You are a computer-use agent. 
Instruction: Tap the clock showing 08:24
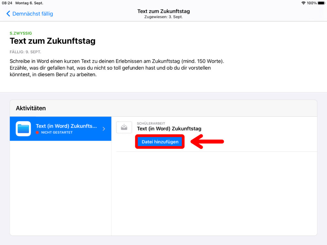tap(7, 3)
